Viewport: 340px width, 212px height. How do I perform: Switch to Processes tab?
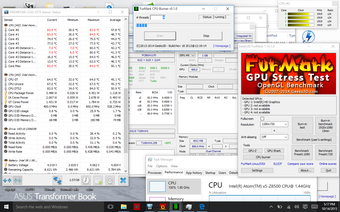click(x=155, y=173)
